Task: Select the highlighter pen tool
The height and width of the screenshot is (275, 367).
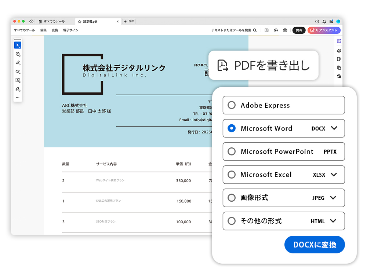Action: pos(18,63)
